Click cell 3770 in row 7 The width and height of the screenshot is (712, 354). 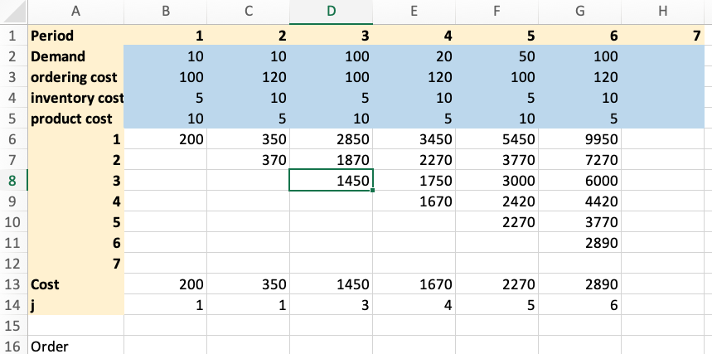pyautogui.click(x=496, y=160)
